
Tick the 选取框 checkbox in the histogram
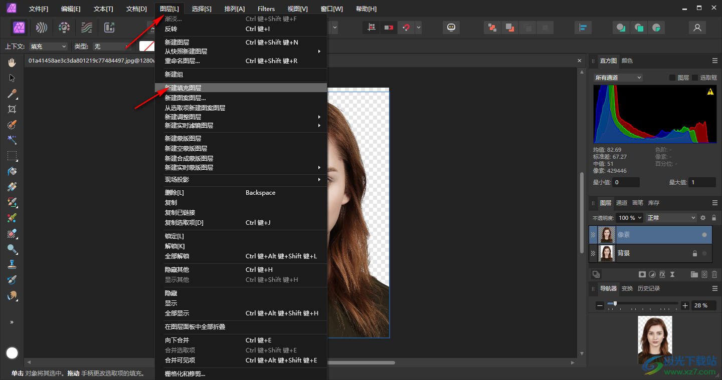tap(695, 78)
